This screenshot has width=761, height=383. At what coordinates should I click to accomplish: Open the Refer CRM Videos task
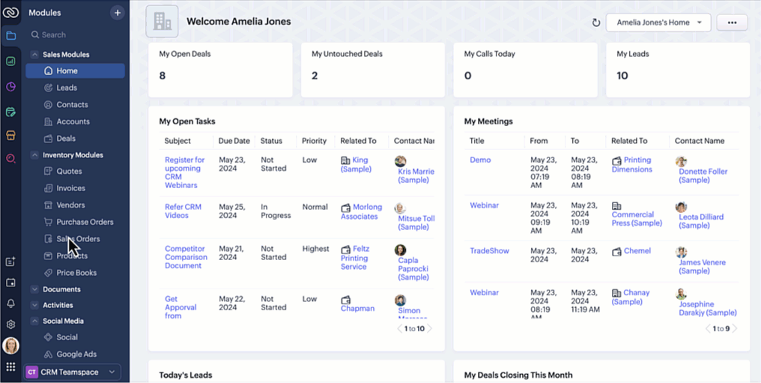coord(184,211)
